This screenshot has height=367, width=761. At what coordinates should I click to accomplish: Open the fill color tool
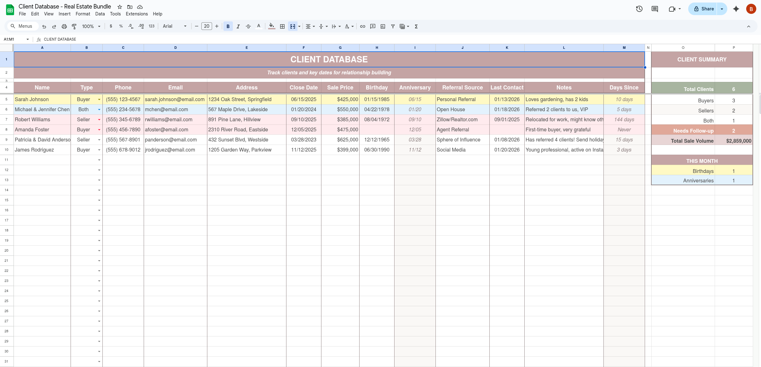(271, 26)
